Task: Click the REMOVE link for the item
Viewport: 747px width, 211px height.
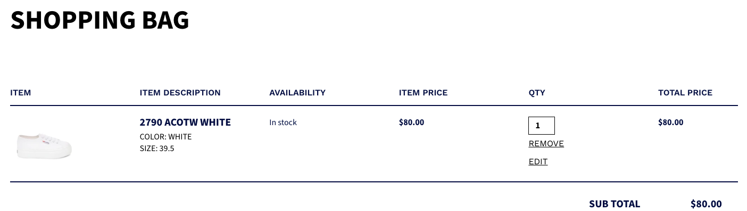Action: pyautogui.click(x=546, y=144)
